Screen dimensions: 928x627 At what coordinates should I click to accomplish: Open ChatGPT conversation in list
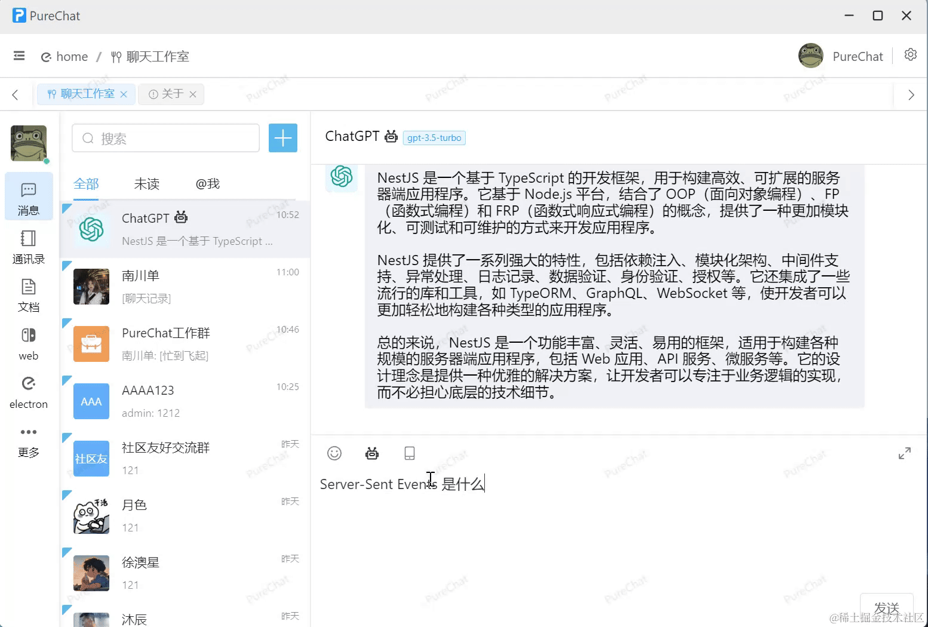click(x=185, y=229)
